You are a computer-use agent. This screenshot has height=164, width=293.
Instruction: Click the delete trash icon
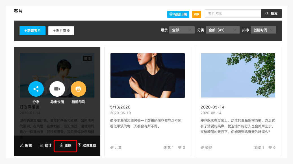pos(61,145)
